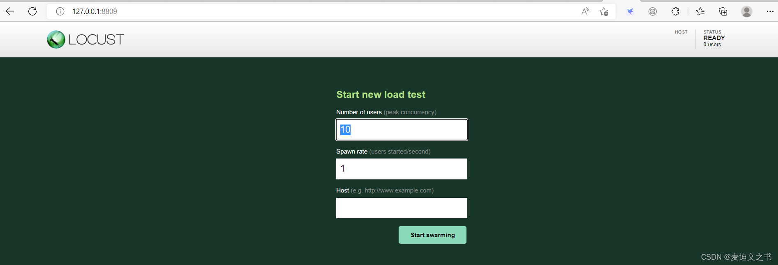Click into the Host input field
Image resolution: width=778 pixels, height=265 pixels.
(x=402, y=208)
